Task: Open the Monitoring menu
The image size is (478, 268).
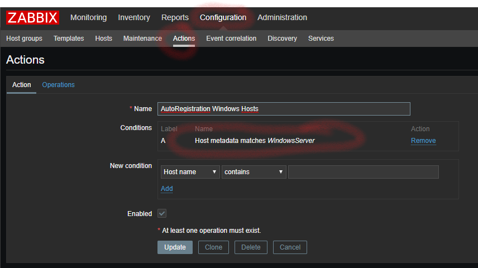Action: click(x=88, y=18)
